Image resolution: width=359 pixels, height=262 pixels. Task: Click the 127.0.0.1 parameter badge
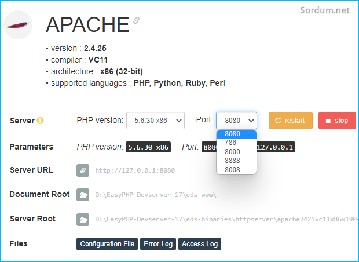click(x=274, y=147)
